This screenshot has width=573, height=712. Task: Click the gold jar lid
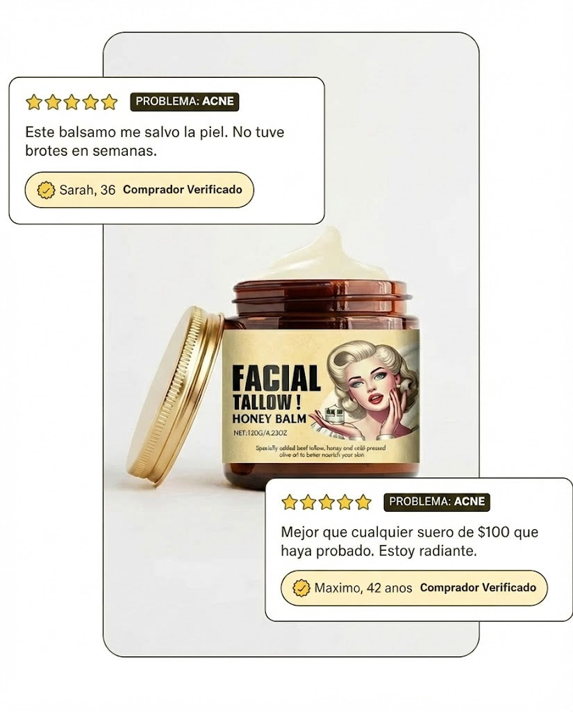point(176,397)
